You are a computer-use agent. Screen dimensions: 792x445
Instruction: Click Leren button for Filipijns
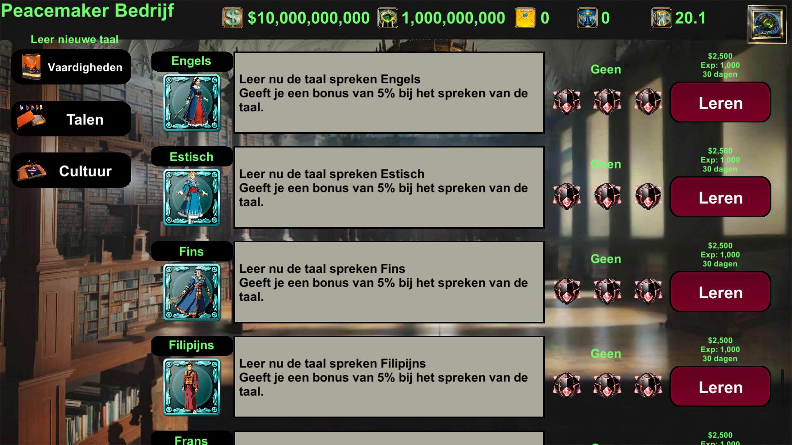(720, 386)
